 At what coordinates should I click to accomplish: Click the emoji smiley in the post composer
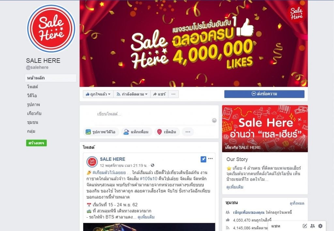point(214,120)
